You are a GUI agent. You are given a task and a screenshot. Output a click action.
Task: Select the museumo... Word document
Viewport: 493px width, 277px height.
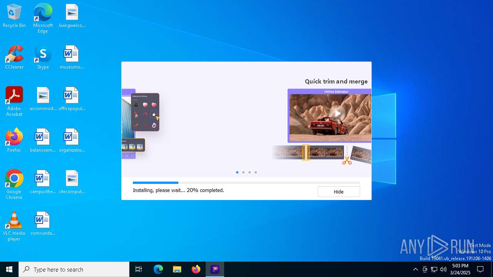72,58
